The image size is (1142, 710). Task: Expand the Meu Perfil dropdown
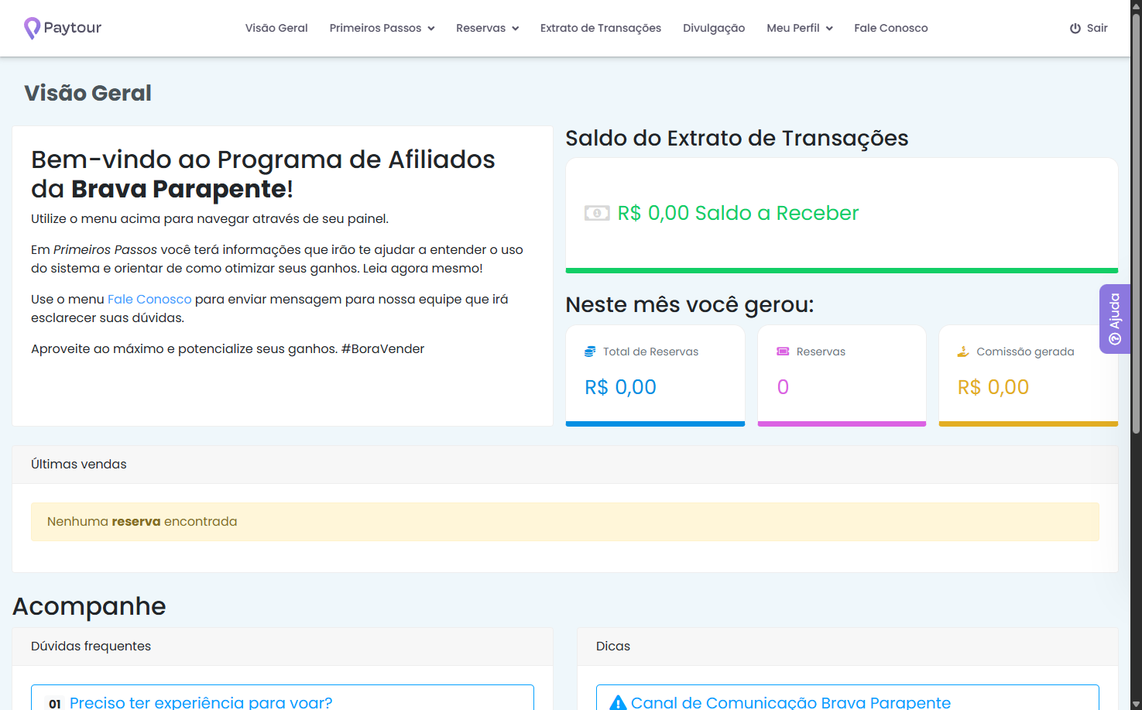pos(800,28)
